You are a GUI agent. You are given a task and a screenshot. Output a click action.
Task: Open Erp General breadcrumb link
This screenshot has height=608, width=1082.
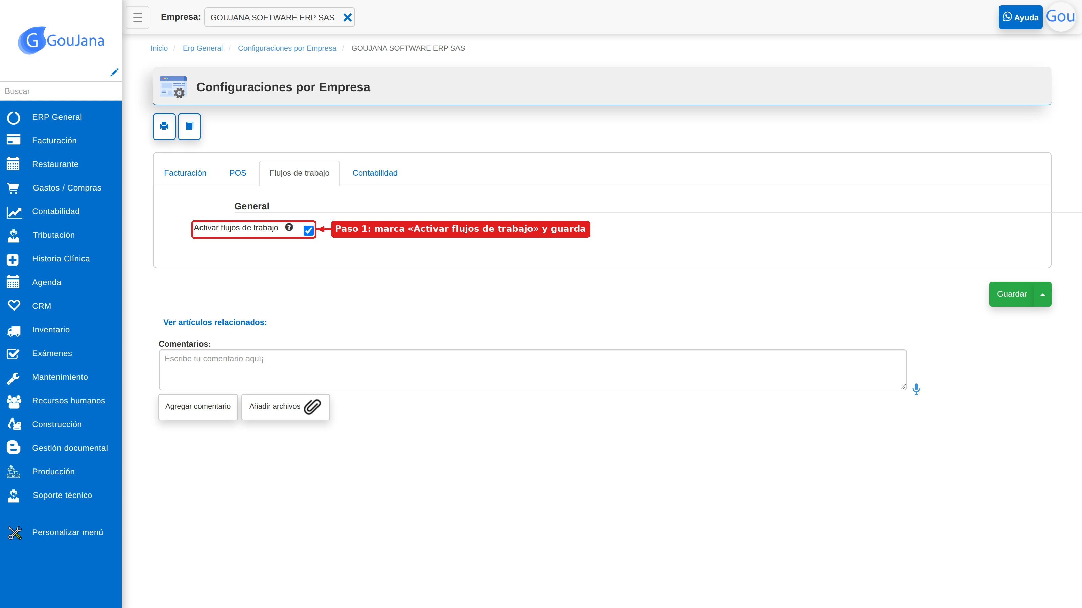[203, 48]
